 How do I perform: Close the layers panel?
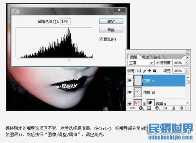tap(188, 52)
